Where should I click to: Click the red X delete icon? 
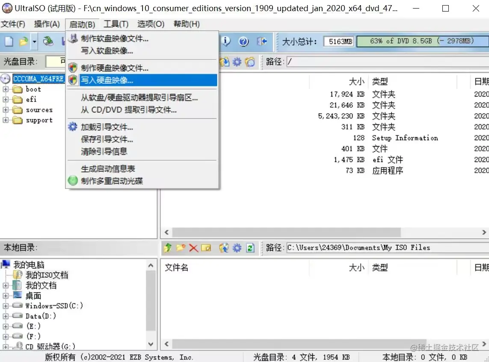pos(193,248)
